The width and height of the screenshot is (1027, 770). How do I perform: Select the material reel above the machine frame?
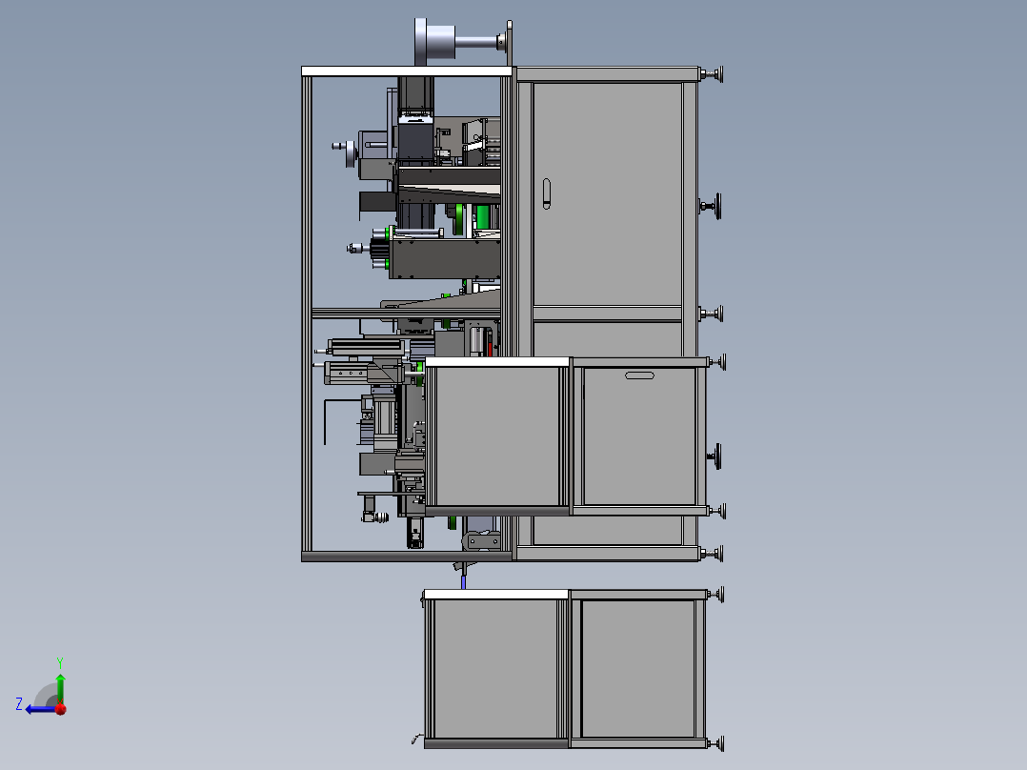pyautogui.click(x=435, y=42)
